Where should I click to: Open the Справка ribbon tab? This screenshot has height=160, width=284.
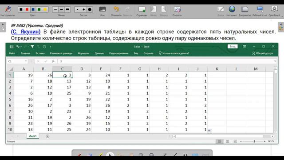coord(148,53)
